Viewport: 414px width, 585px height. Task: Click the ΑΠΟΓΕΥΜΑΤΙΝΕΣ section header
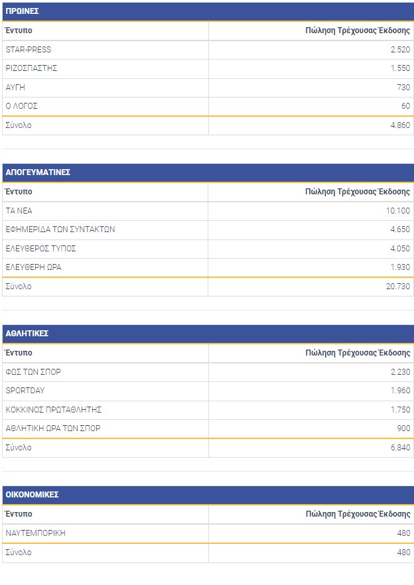point(38,172)
